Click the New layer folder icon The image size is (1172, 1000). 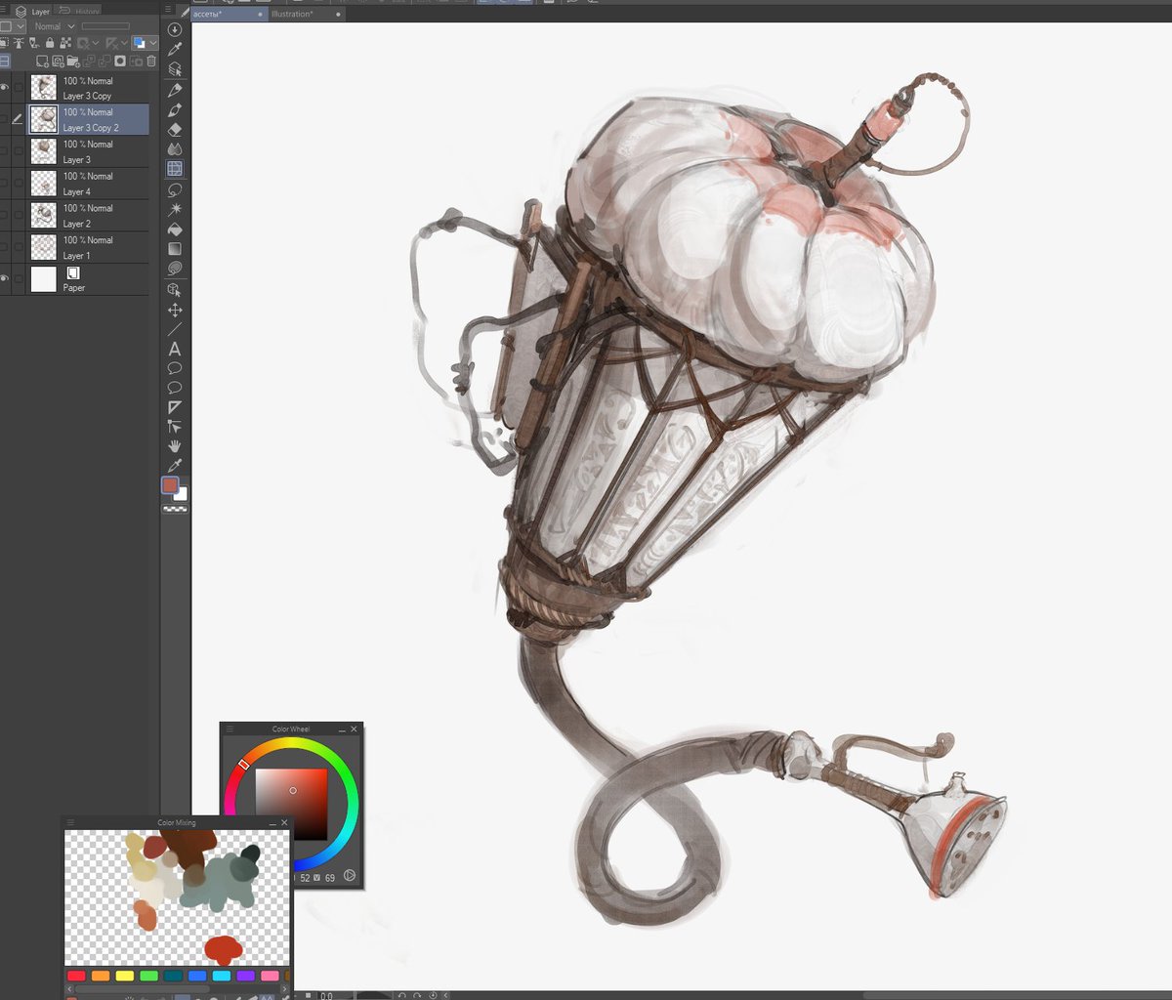click(x=73, y=61)
